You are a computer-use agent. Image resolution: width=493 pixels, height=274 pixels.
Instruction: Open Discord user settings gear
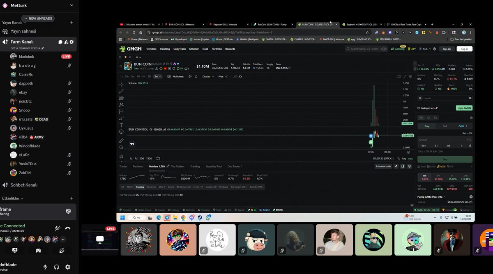click(68, 267)
